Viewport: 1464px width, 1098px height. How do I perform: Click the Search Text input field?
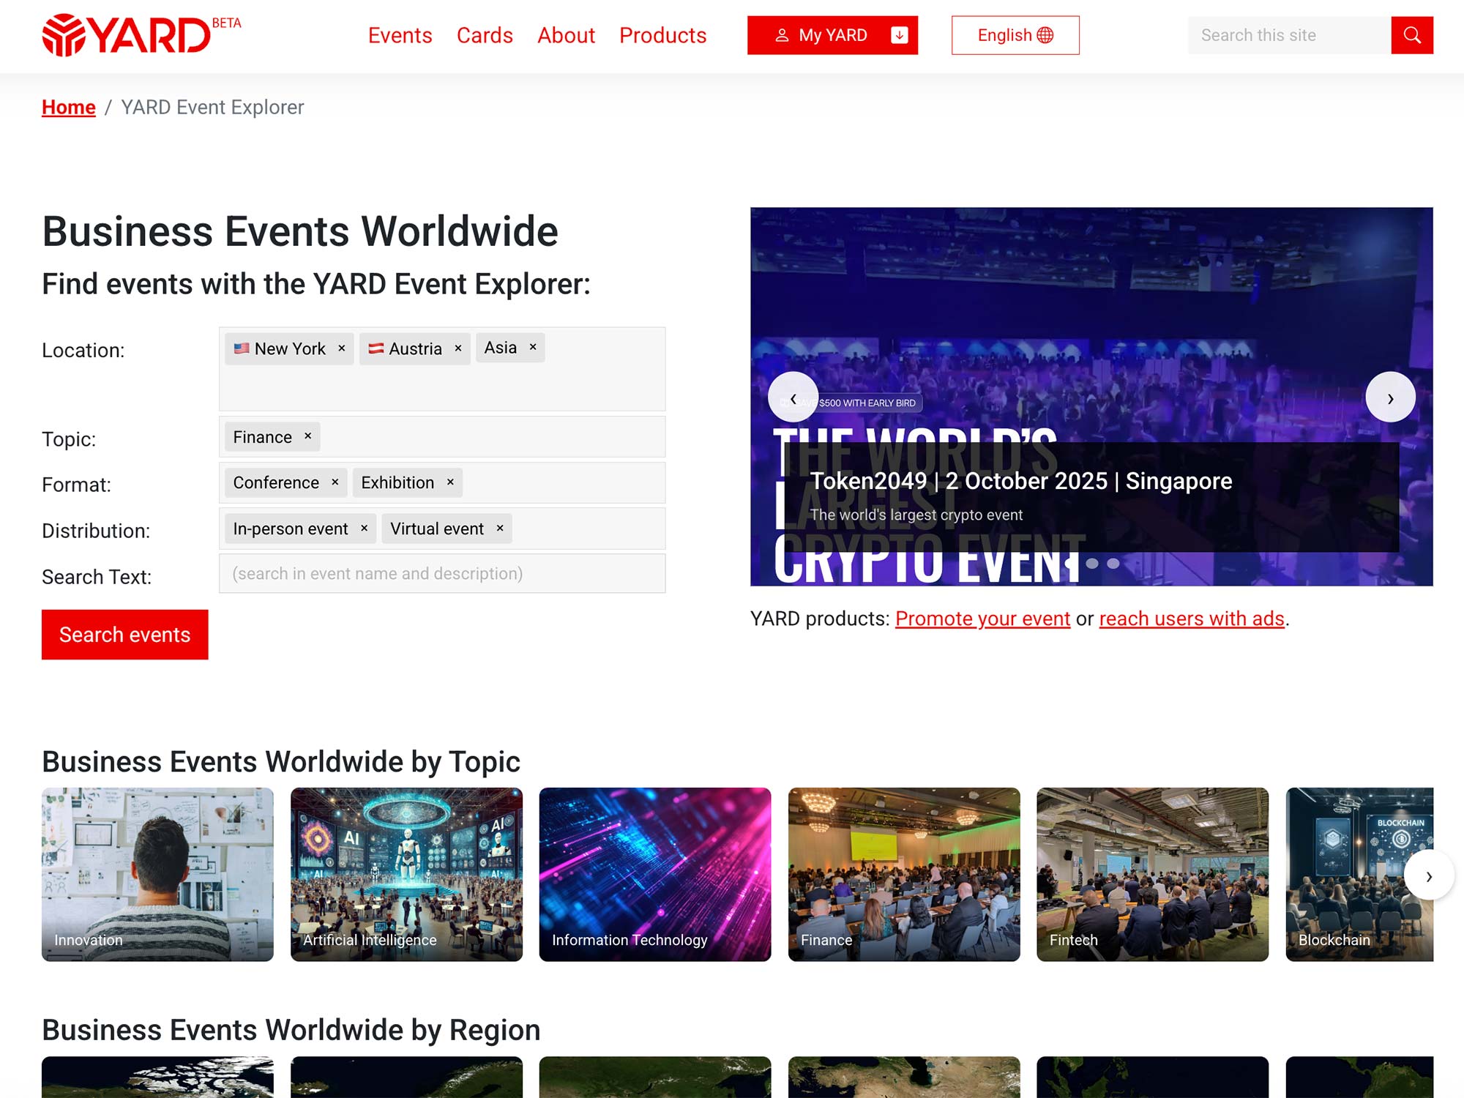pyautogui.click(x=442, y=573)
